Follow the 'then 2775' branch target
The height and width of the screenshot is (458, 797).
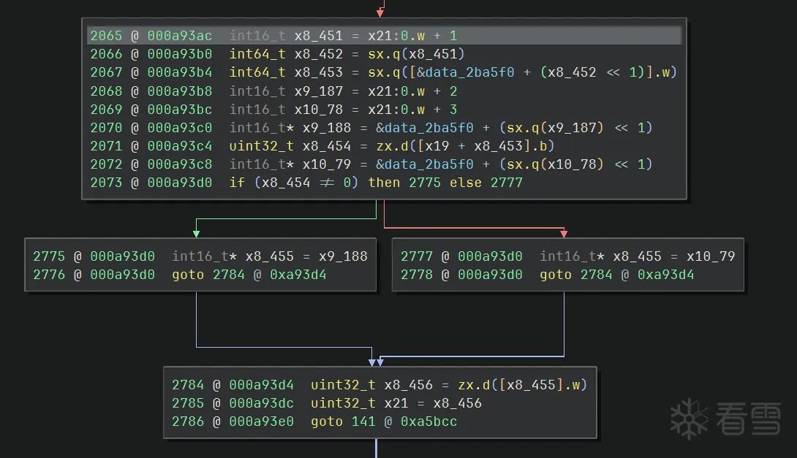point(424,183)
